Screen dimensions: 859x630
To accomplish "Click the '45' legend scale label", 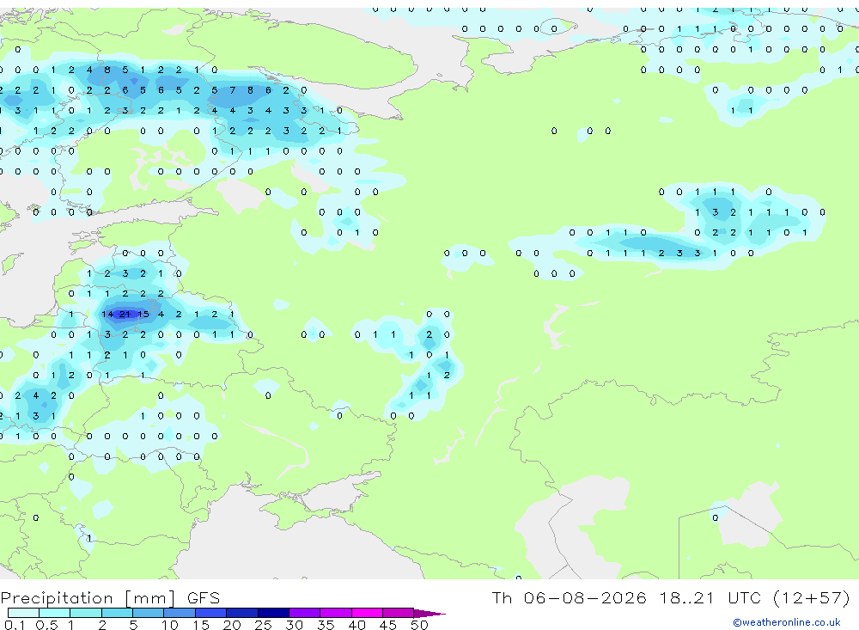I will tap(388, 625).
